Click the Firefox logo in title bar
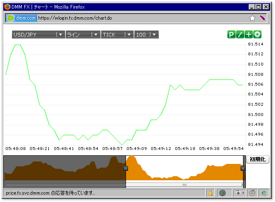The height and width of the screenshot is (202, 275). point(7,7)
